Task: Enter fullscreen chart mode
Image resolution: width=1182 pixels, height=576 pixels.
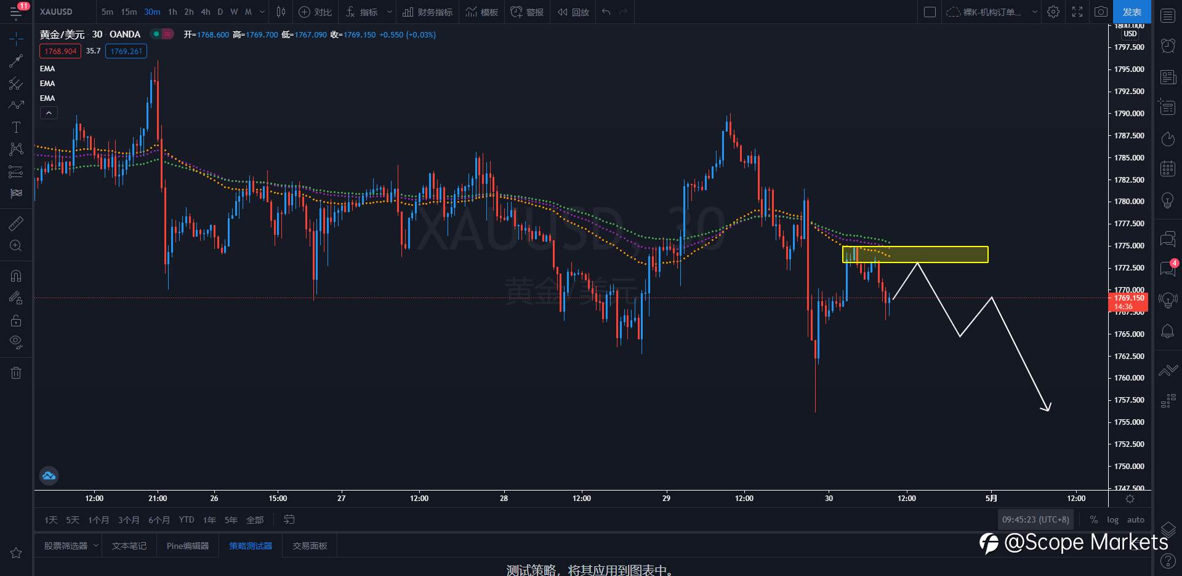Action: pos(1077,12)
